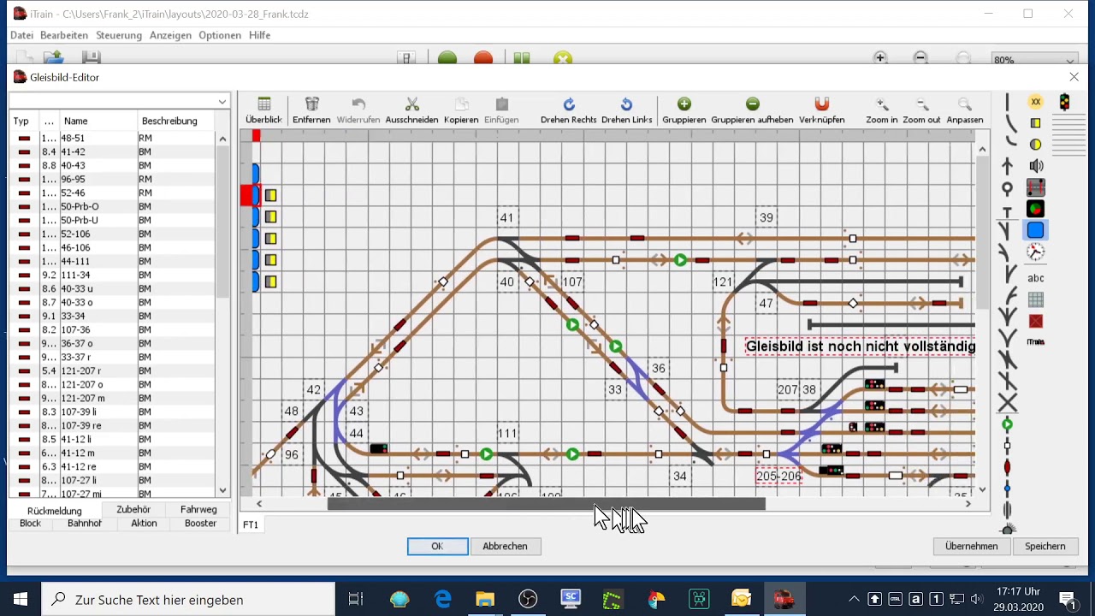Click the Abbrechen button
1095x616 pixels.
pos(505,546)
